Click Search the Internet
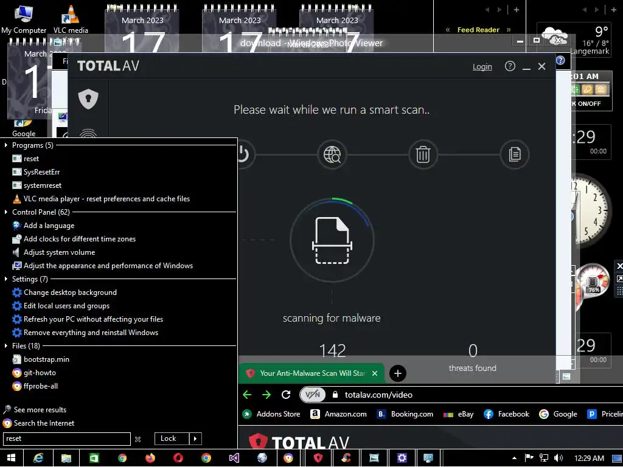This screenshot has height=467, width=623. coord(38,423)
